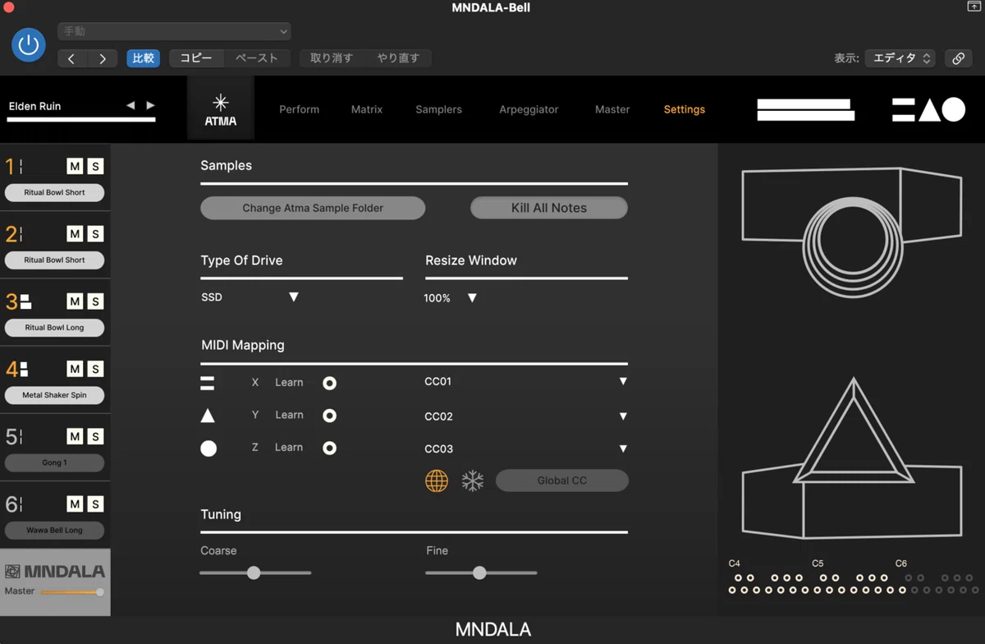The height and width of the screenshot is (644, 985).
Task: Switch to the Samplers tab
Action: pos(438,109)
